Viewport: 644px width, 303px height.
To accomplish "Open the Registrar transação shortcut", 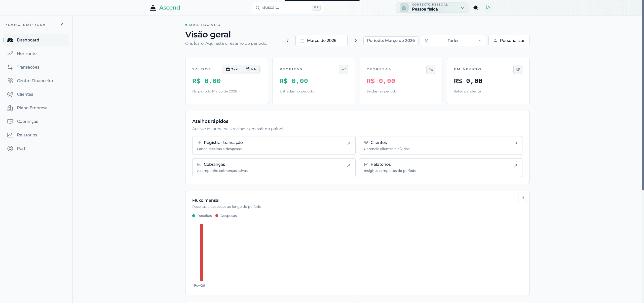I will pyautogui.click(x=274, y=145).
